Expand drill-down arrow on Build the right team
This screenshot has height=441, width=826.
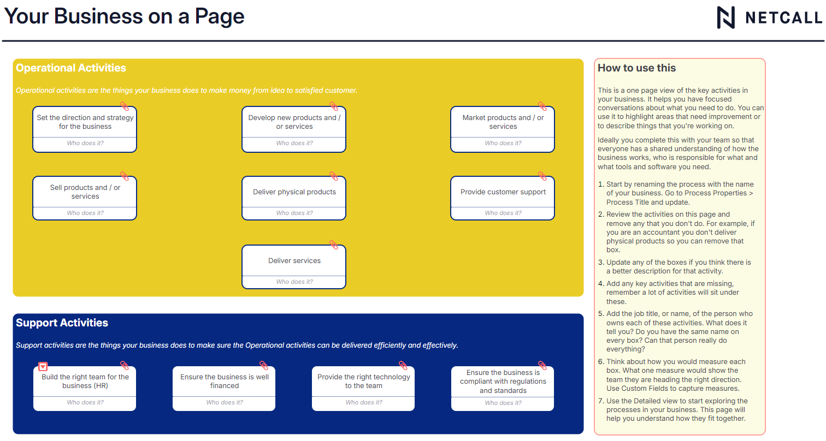pyautogui.click(x=43, y=367)
